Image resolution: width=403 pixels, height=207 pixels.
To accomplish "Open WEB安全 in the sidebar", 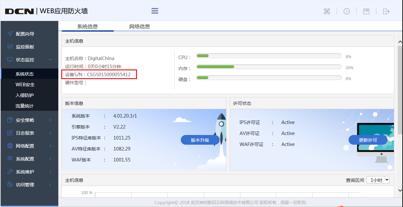I will click(25, 85).
